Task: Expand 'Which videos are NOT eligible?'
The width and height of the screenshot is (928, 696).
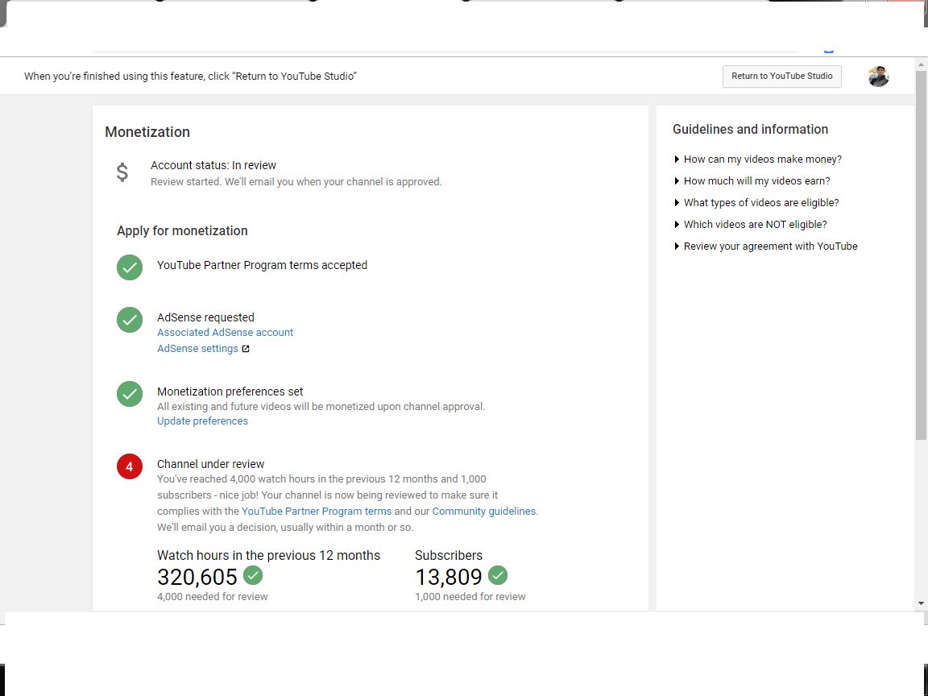Action: click(x=751, y=225)
